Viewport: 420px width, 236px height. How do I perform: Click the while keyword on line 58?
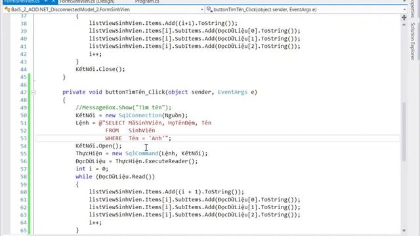83,176
